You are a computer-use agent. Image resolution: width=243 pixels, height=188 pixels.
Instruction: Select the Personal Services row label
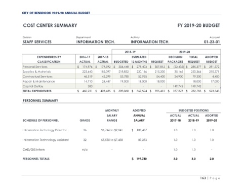point(35,67)
